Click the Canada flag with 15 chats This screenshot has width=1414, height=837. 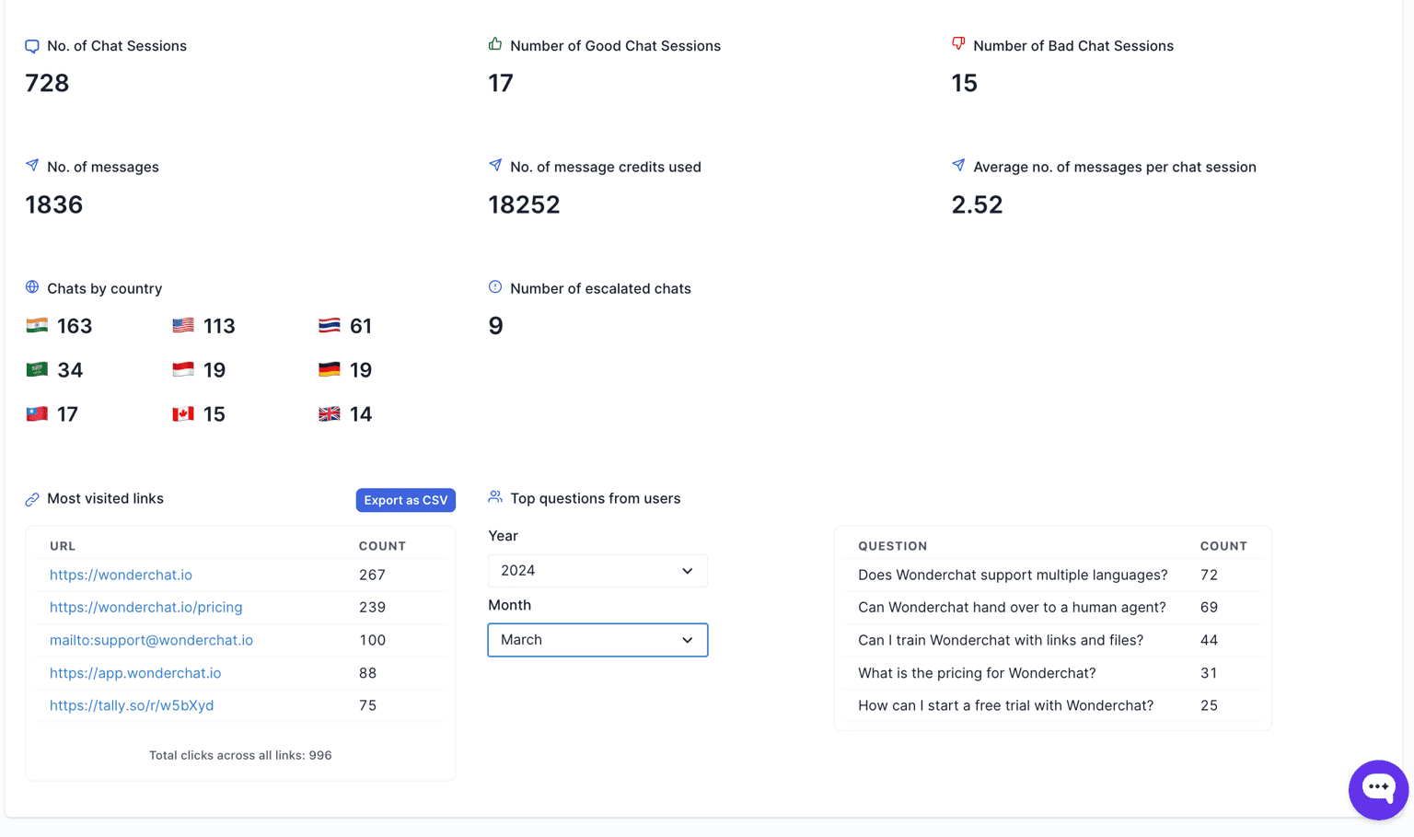click(x=183, y=413)
